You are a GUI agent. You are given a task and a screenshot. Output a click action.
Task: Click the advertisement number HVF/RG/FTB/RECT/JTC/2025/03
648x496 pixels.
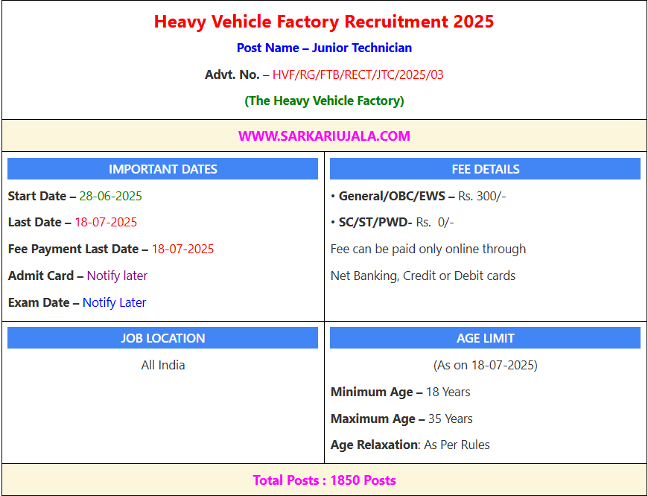(x=358, y=74)
